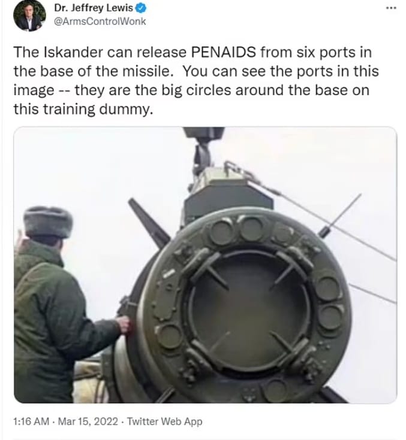This screenshot has height=440, width=406.
Task: Click the 1:16 AM timestamp
Action: click(x=31, y=421)
